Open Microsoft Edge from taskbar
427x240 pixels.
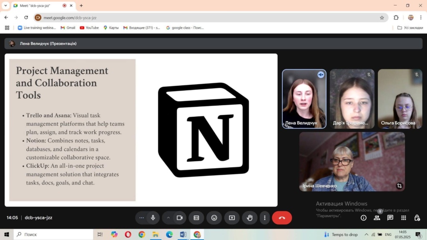(x=169, y=234)
